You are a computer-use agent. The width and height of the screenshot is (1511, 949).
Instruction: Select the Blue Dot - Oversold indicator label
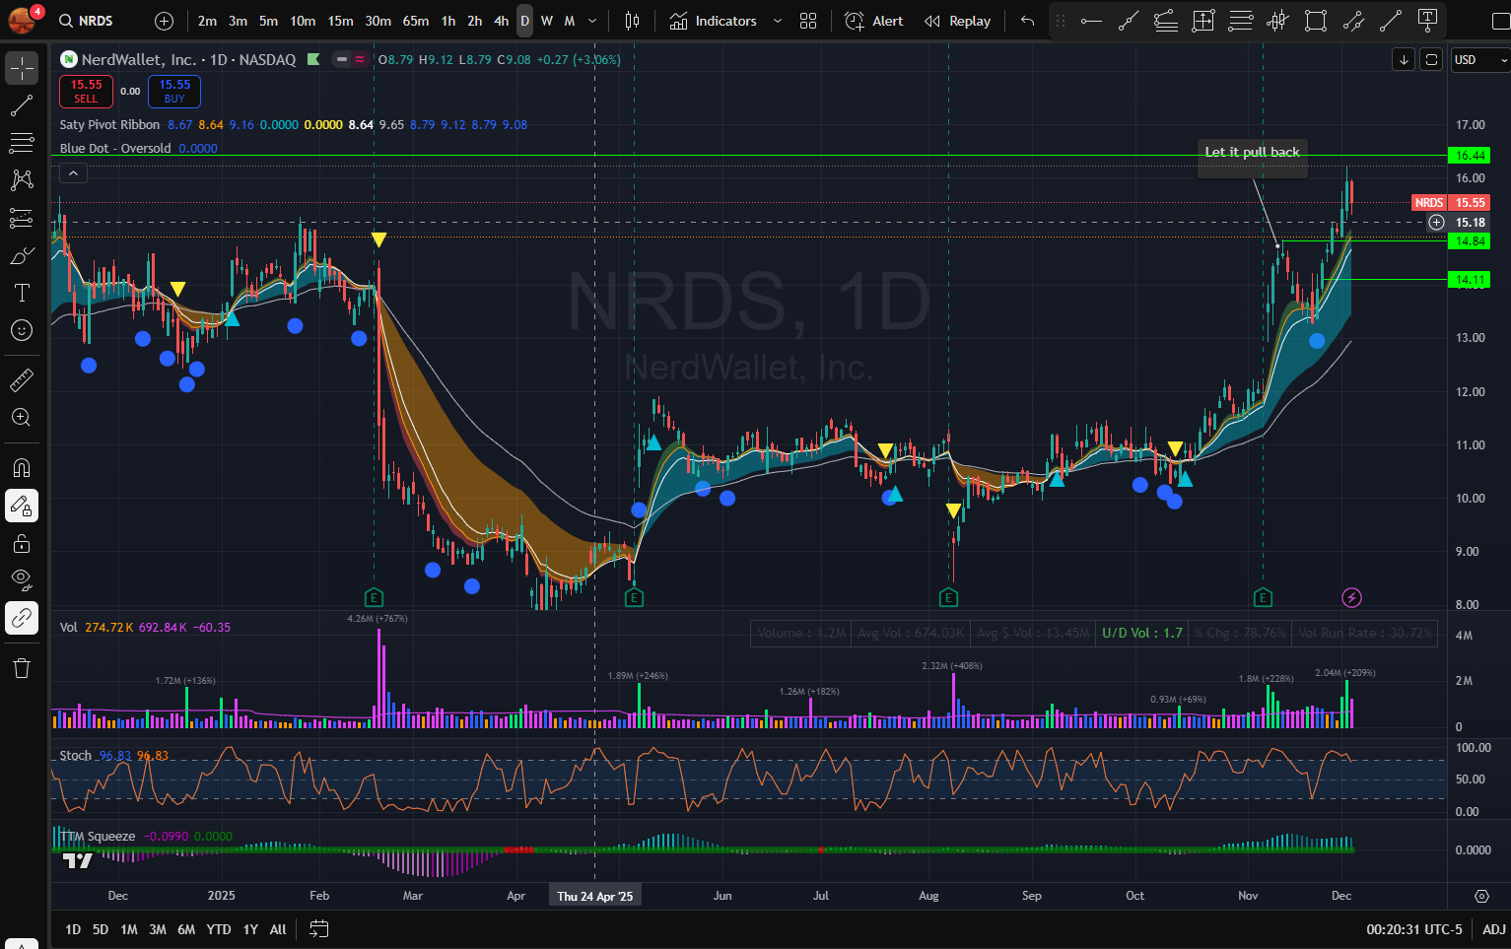(x=115, y=148)
